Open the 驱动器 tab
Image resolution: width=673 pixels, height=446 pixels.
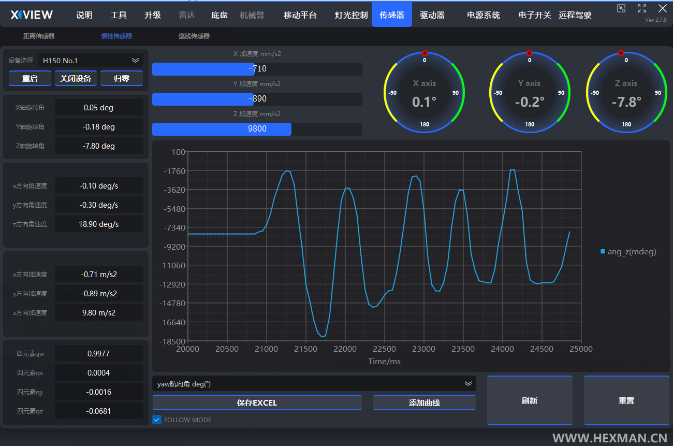432,15
